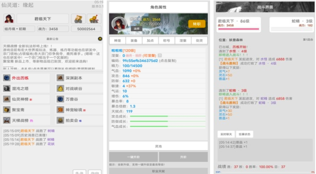This screenshot has height=174, width=316.
Task: Tap the player avatar on home screen
Action: pyautogui.click(x=9, y=19)
